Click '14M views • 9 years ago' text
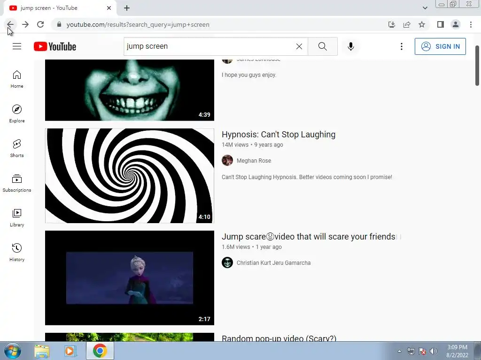Image resolution: width=481 pixels, height=360 pixels. [252, 144]
